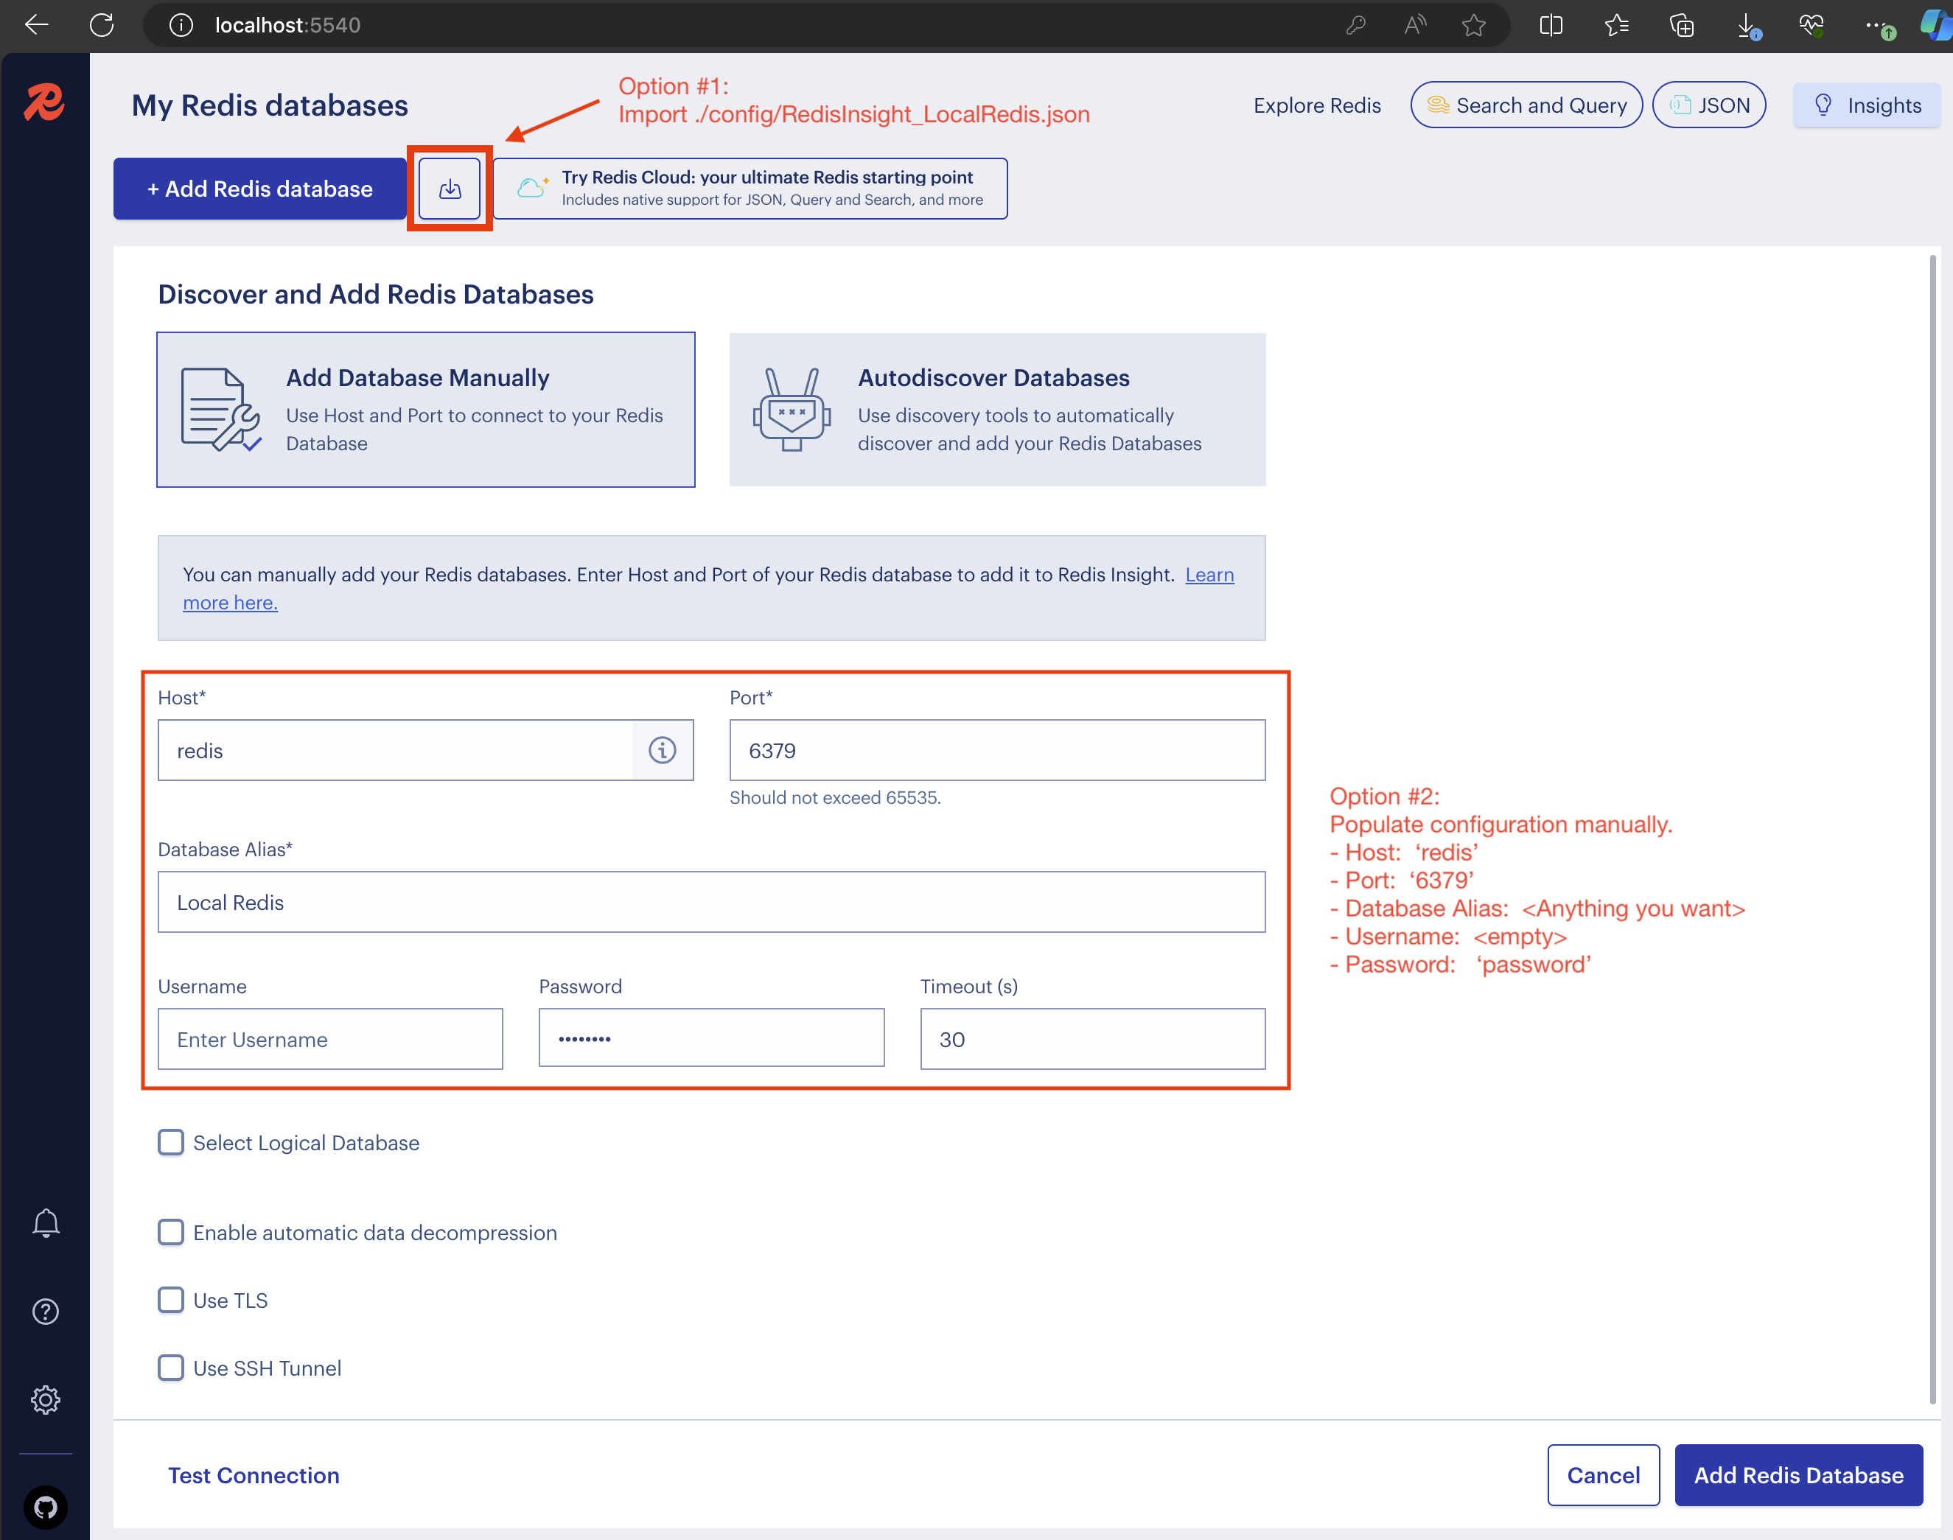The height and width of the screenshot is (1540, 1953).
Task: Select the Add Database Manually card
Action: (425, 410)
